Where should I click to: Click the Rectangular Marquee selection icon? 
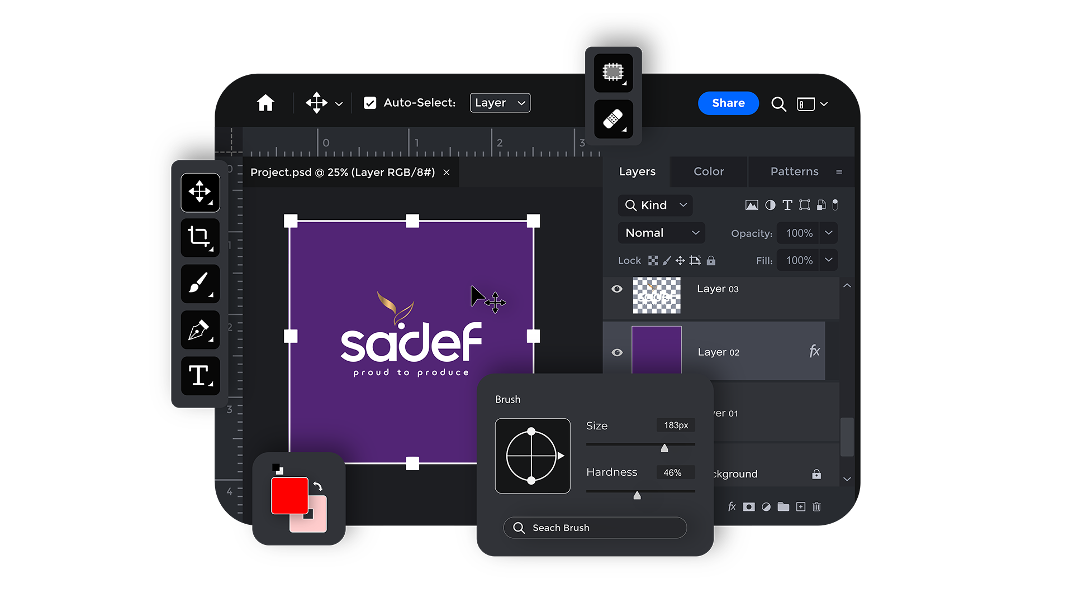(x=613, y=72)
